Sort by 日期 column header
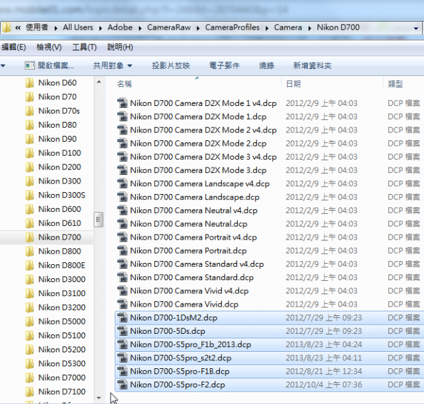 293,84
